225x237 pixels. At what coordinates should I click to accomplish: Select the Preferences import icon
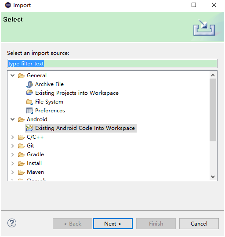click(x=29, y=111)
